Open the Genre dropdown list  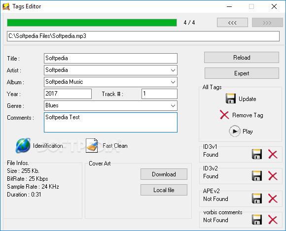[173, 106]
